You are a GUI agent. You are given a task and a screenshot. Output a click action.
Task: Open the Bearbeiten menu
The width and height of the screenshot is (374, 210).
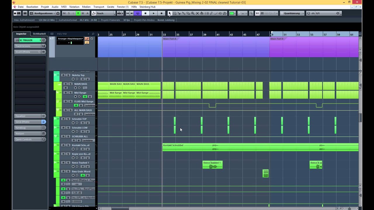[x=32, y=7]
